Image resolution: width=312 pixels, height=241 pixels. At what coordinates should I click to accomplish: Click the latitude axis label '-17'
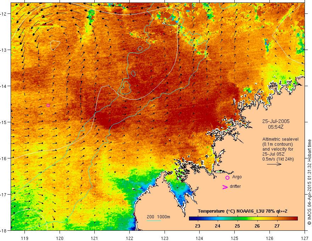[x=4, y=195]
